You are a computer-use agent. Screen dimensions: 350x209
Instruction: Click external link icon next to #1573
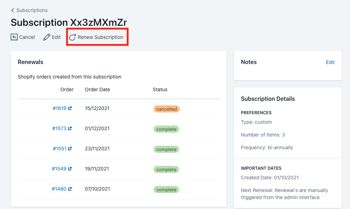[70, 128]
